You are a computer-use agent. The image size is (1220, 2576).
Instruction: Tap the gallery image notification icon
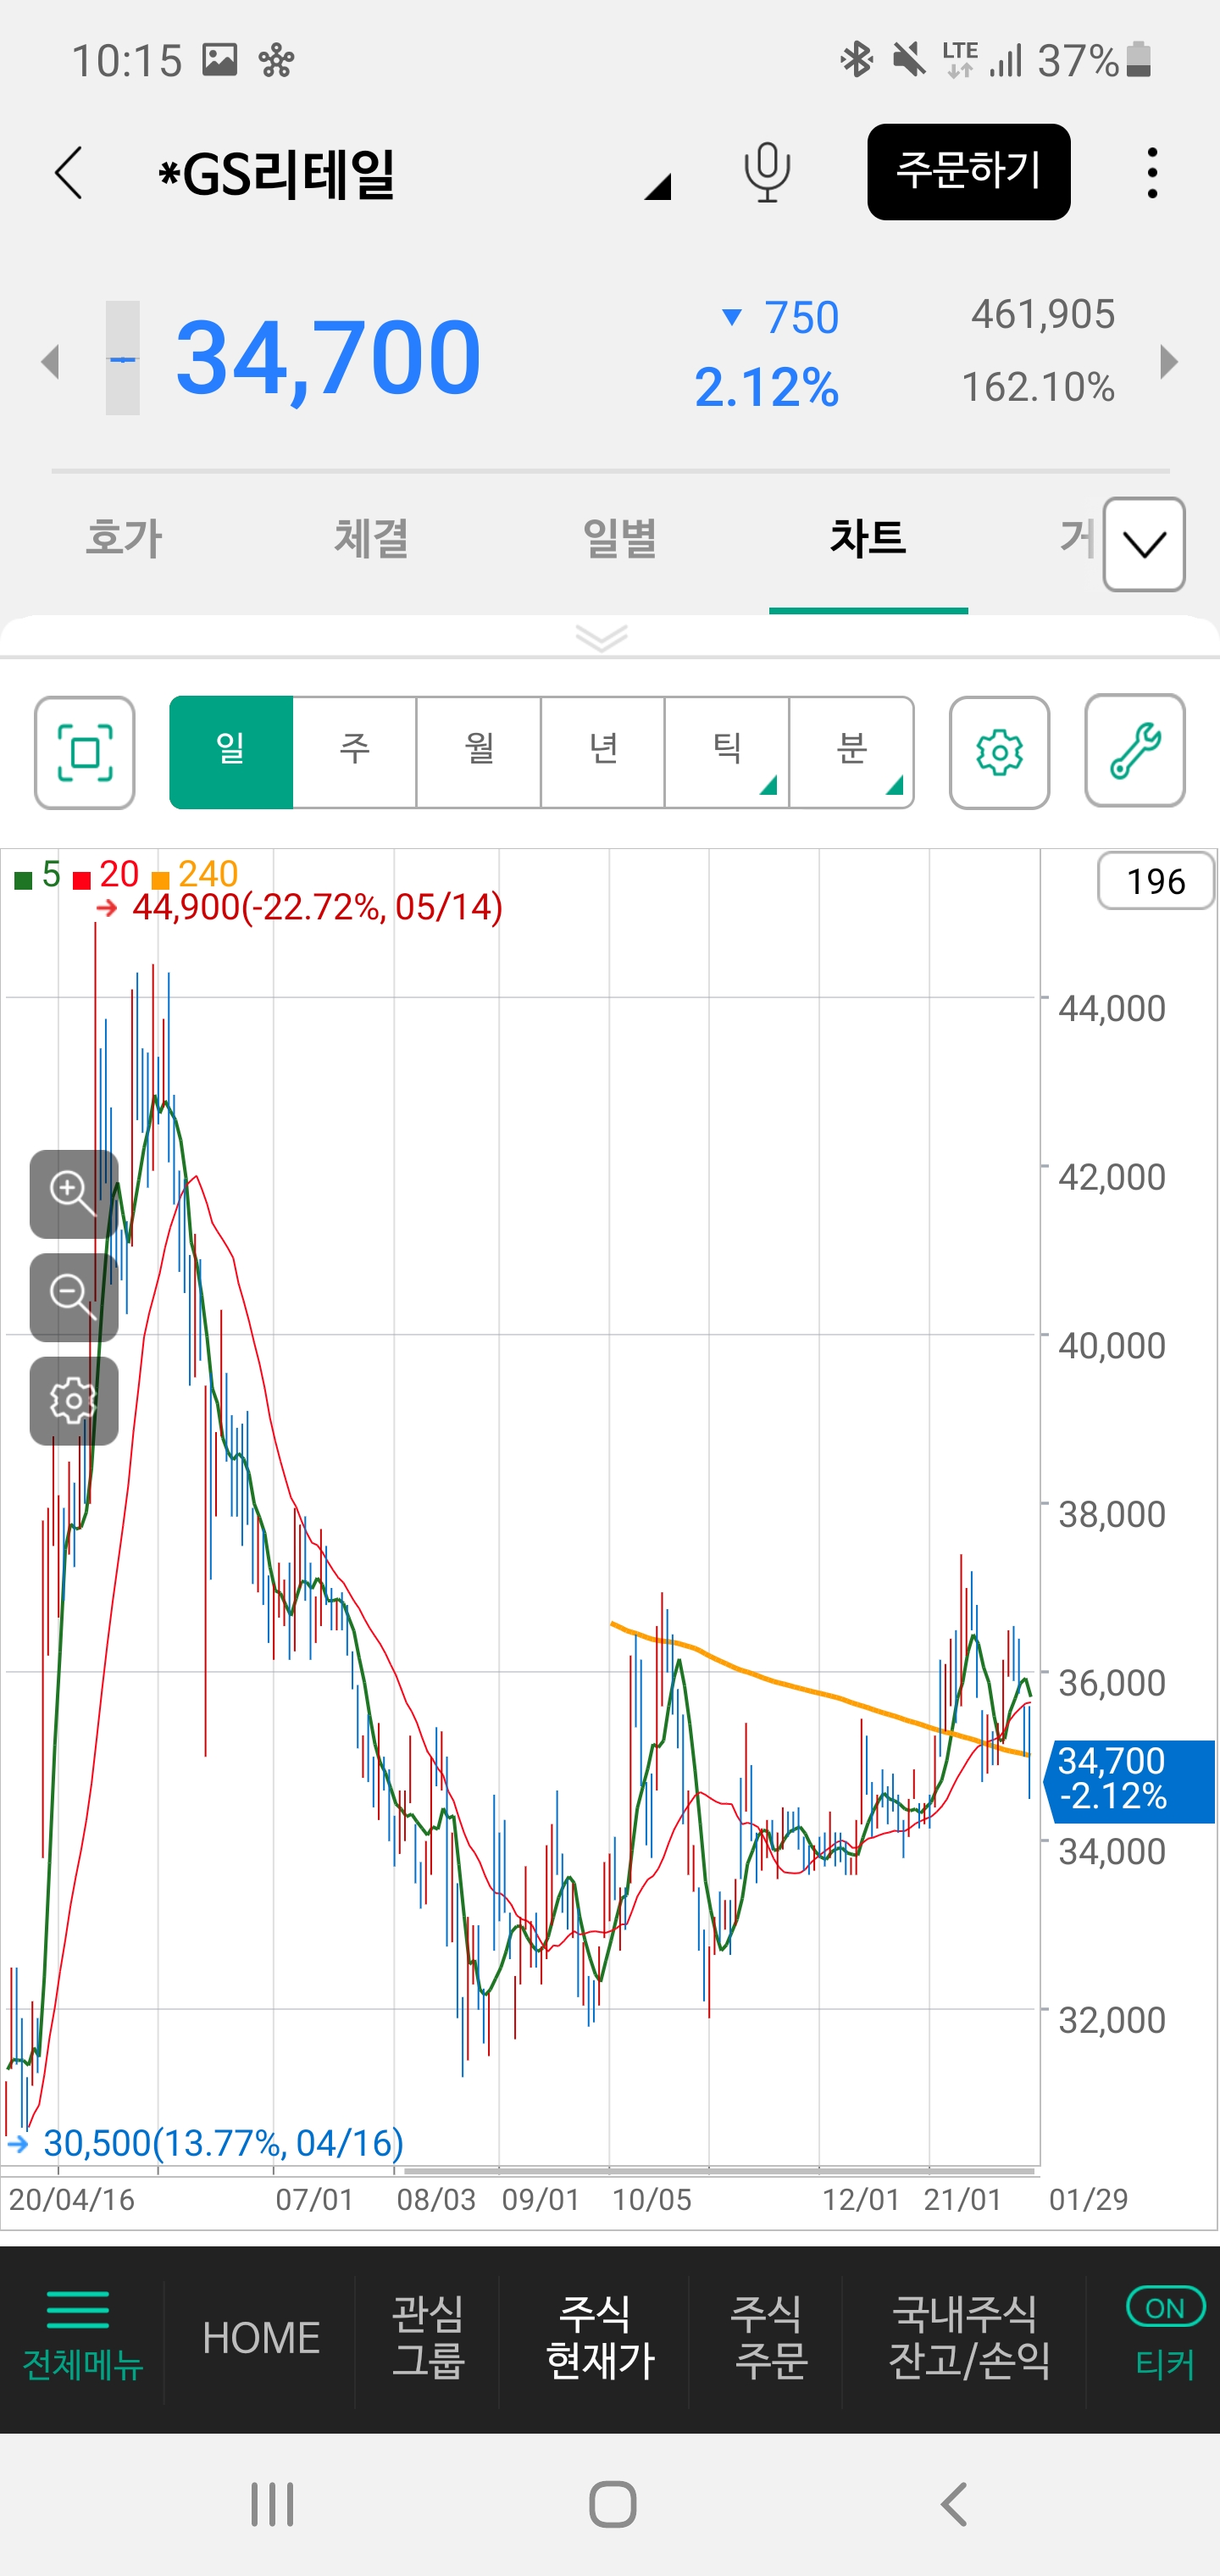coord(220,60)
